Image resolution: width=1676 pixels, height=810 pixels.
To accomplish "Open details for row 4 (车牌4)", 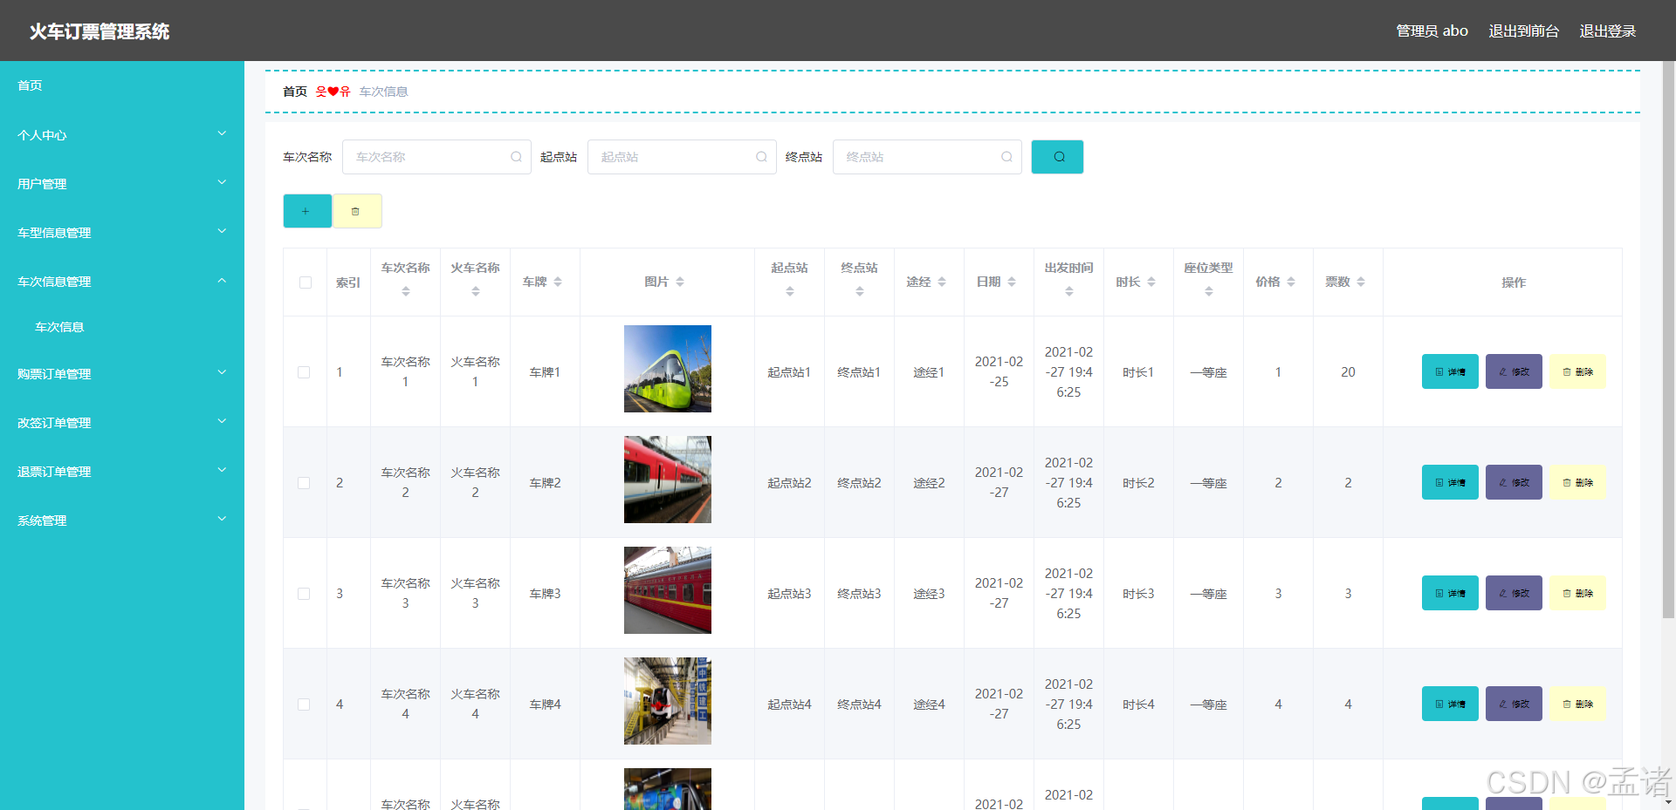I will pos(1450,704).
